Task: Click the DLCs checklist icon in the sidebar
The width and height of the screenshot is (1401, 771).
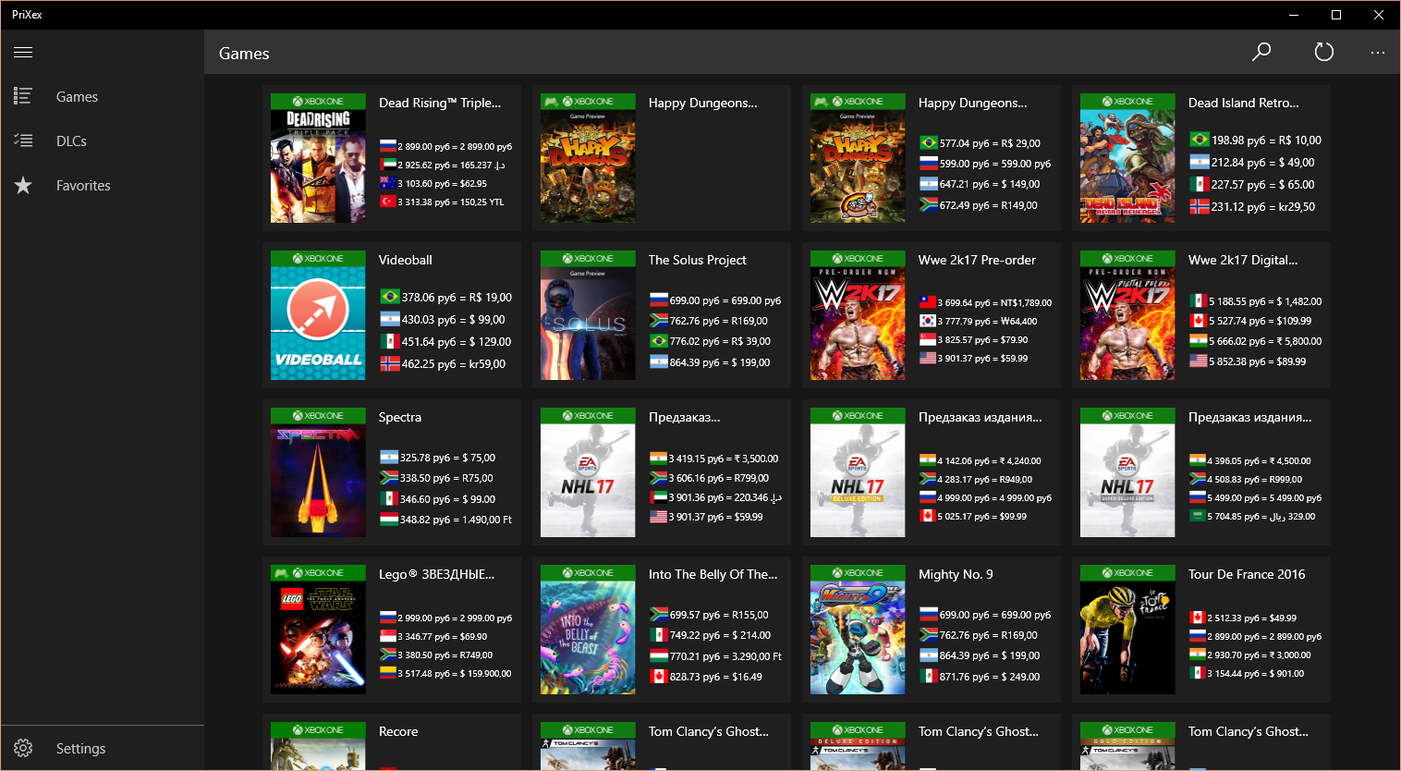Action: [x=23, y=141]
